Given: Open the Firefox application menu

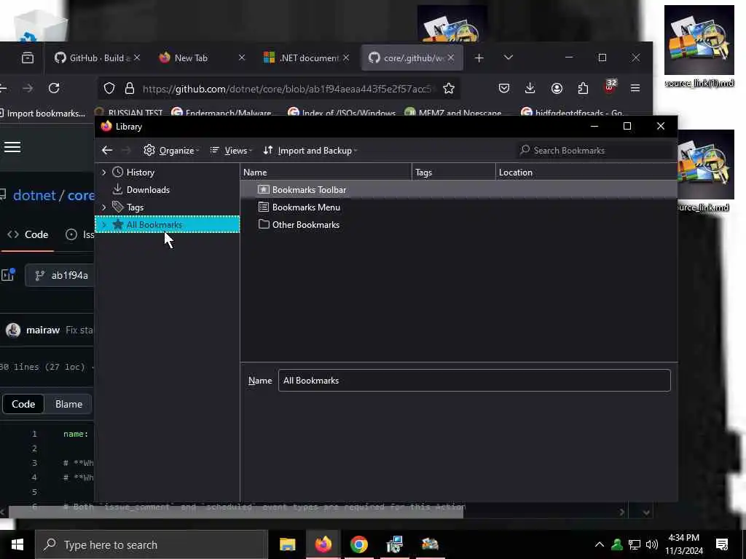Looking at the screenshot, I should (x=635, y=88).
